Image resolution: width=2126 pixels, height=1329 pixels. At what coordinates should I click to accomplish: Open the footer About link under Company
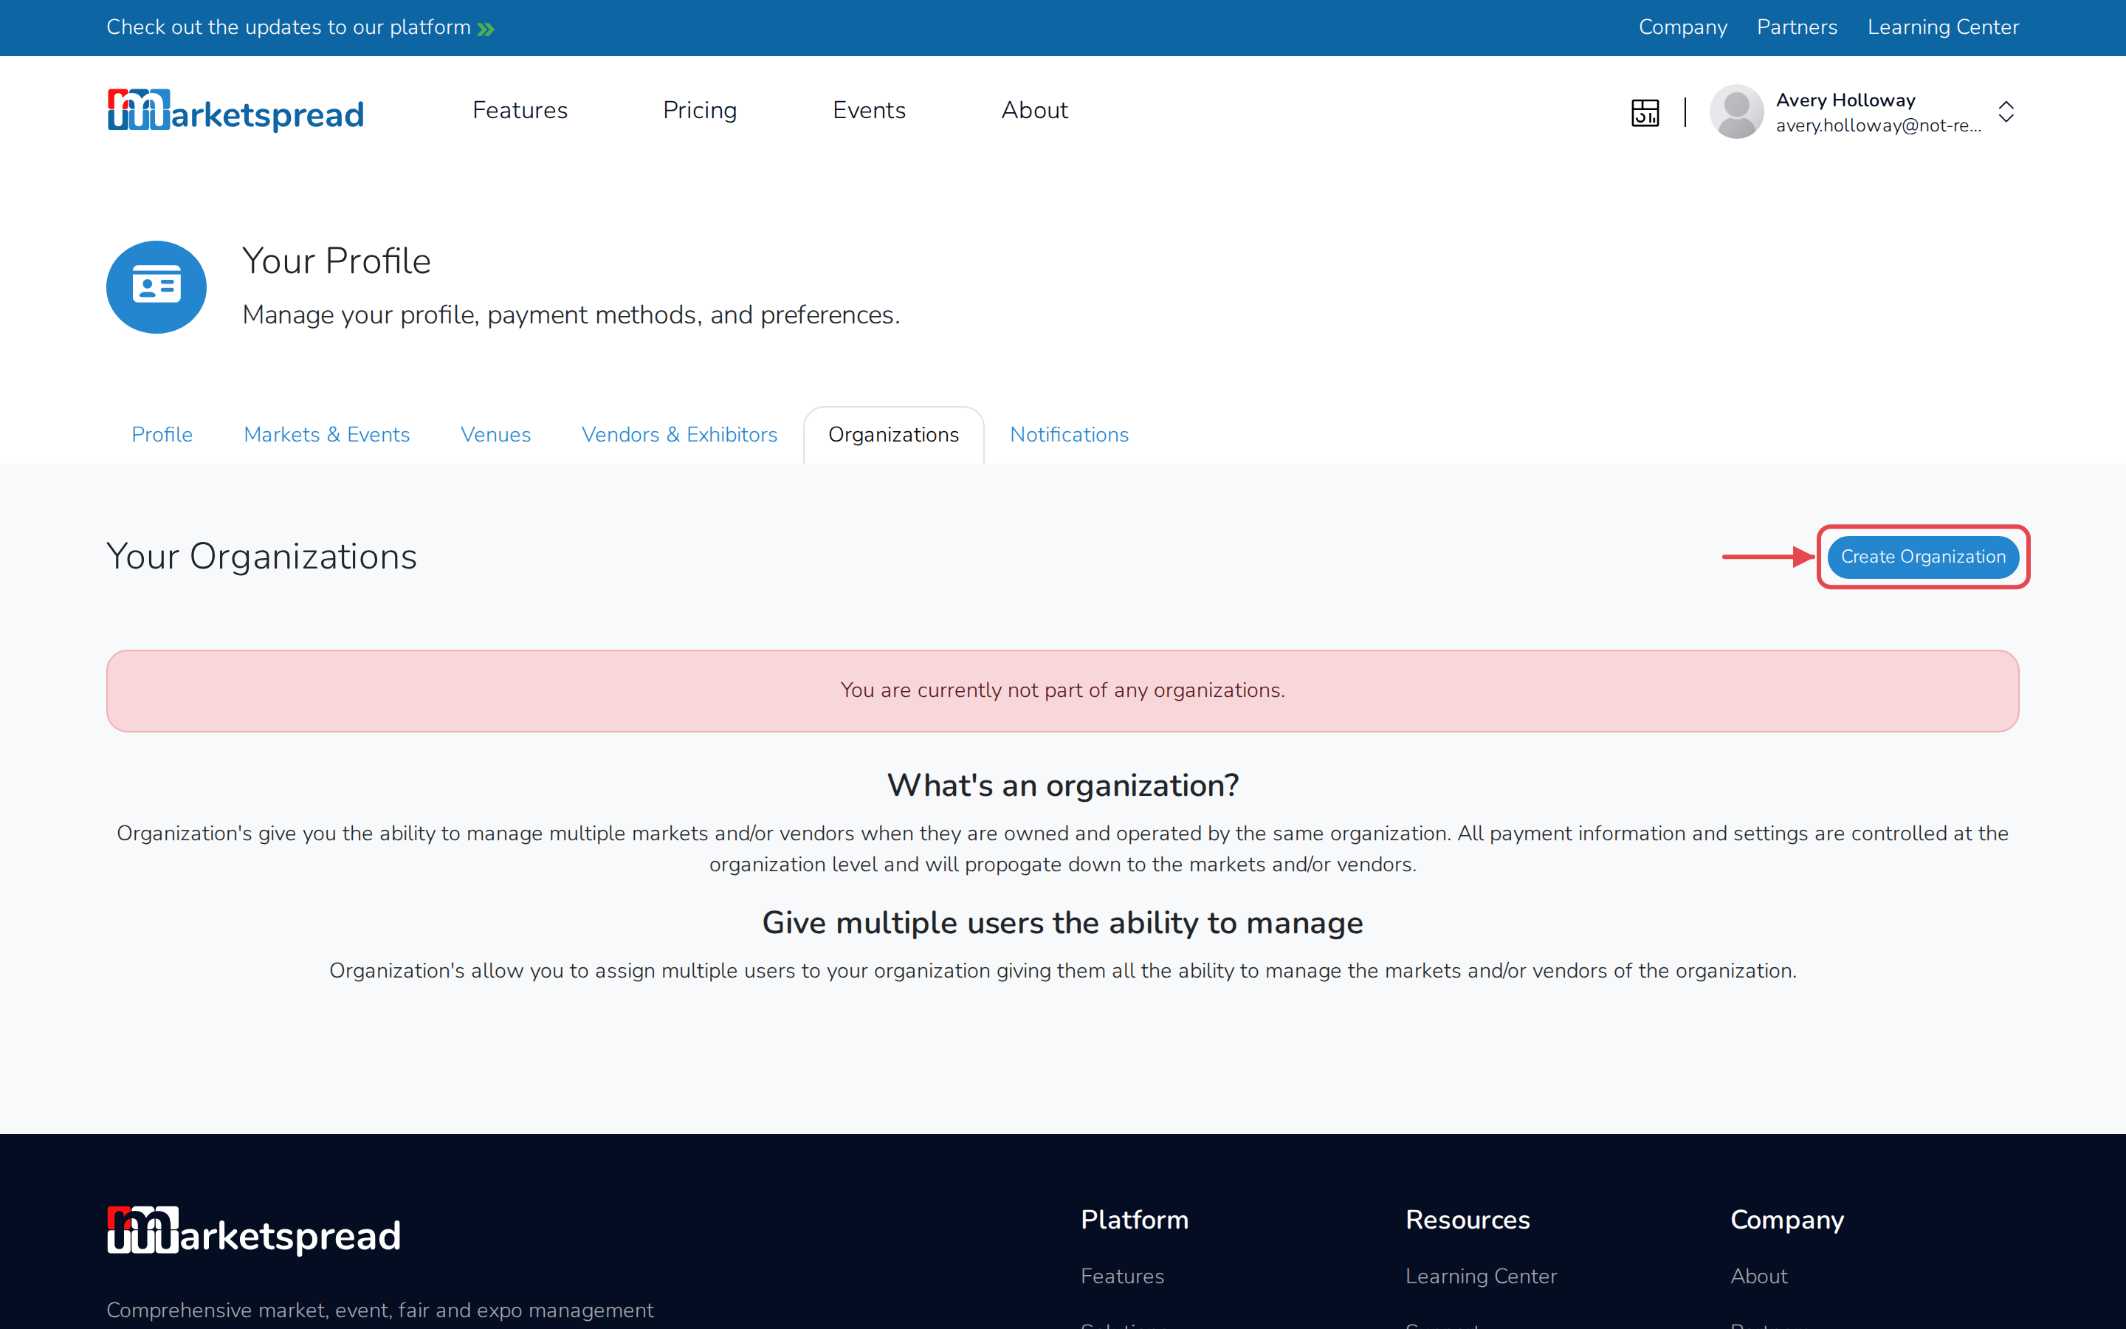[1758, 1275]
